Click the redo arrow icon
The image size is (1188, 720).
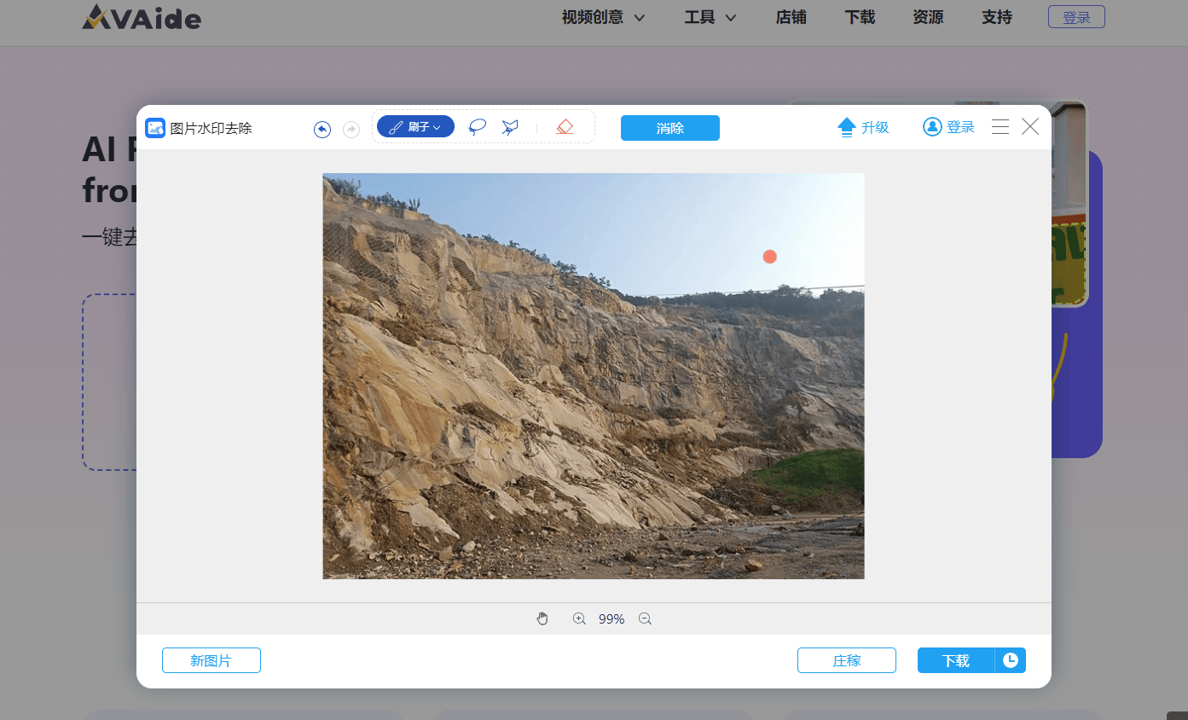(351, 129)
